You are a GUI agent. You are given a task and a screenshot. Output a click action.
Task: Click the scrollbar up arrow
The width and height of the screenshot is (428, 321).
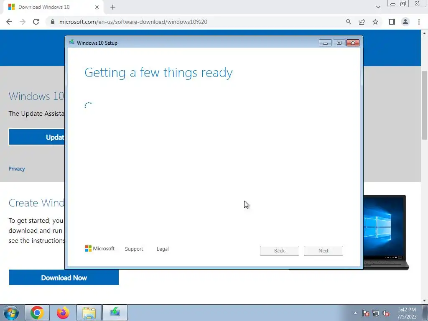click(x=425, y=33)
